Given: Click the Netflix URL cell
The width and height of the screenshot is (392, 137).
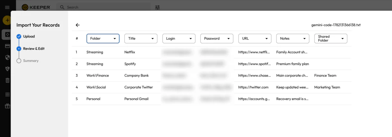Looking at the screenshot, I should point(254,52).
